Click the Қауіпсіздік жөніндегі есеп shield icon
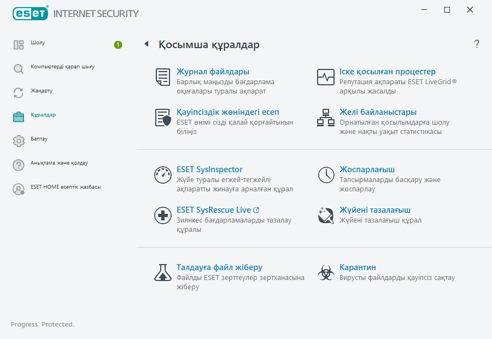The image size is (492, 339). 163,118
